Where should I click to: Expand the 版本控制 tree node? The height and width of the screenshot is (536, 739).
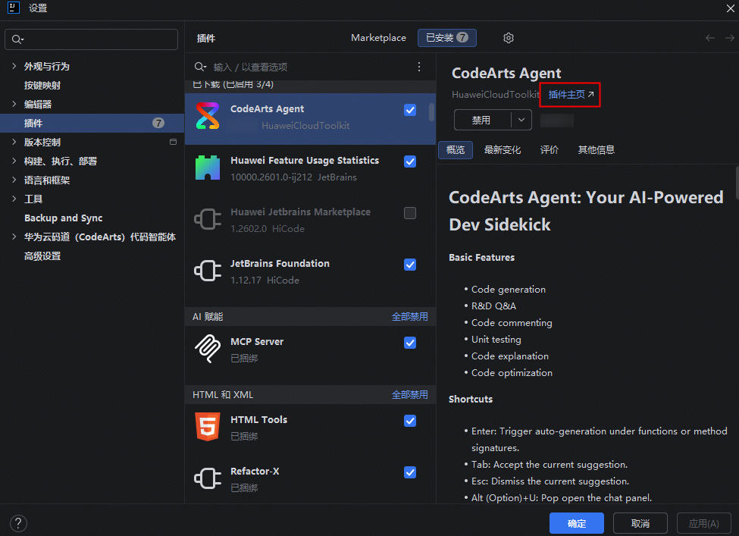(14, 142)
